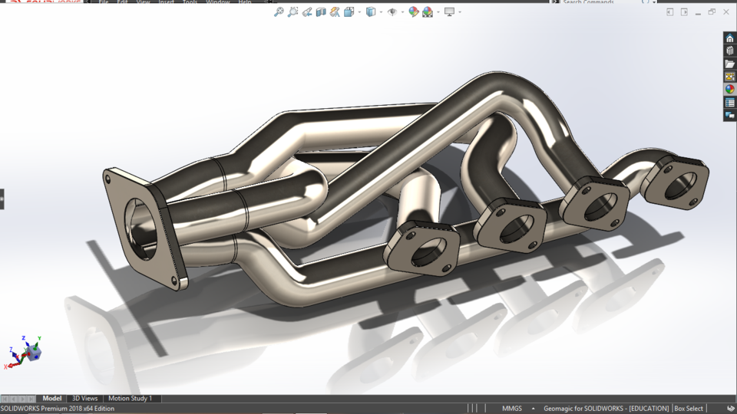Click the Edit Appearance color ball icon
This screenshot has width=737, height=414.
click(x=414, y=11)
